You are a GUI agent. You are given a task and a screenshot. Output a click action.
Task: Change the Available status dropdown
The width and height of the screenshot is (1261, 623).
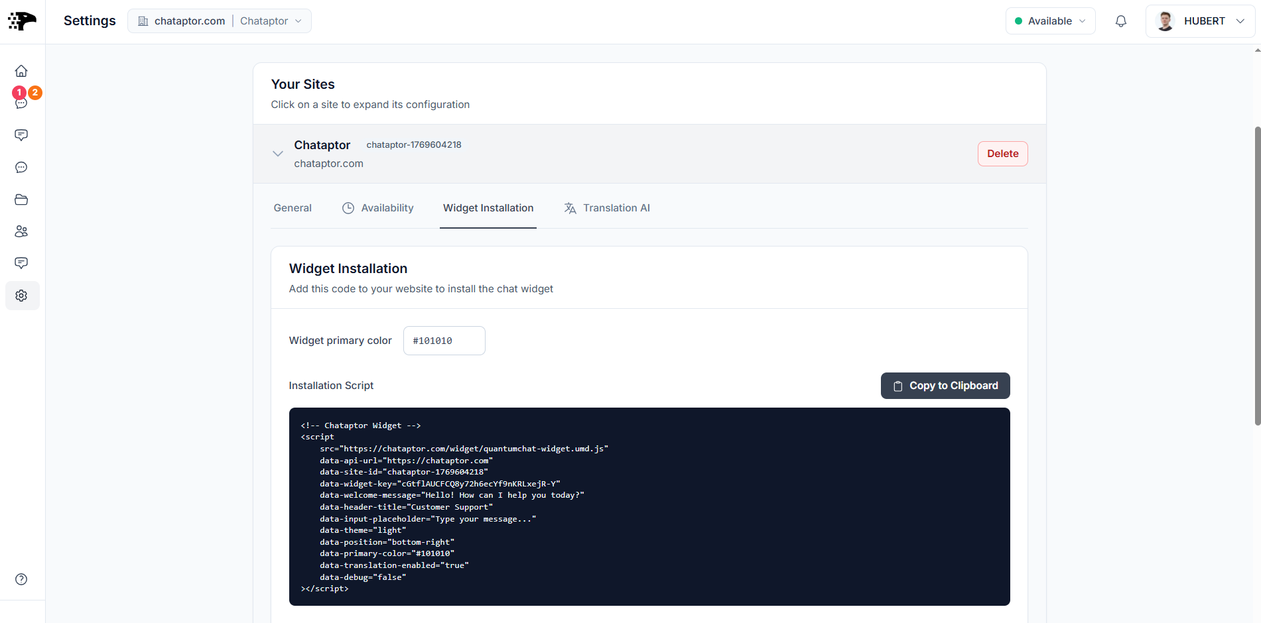tap(1051, 21)
